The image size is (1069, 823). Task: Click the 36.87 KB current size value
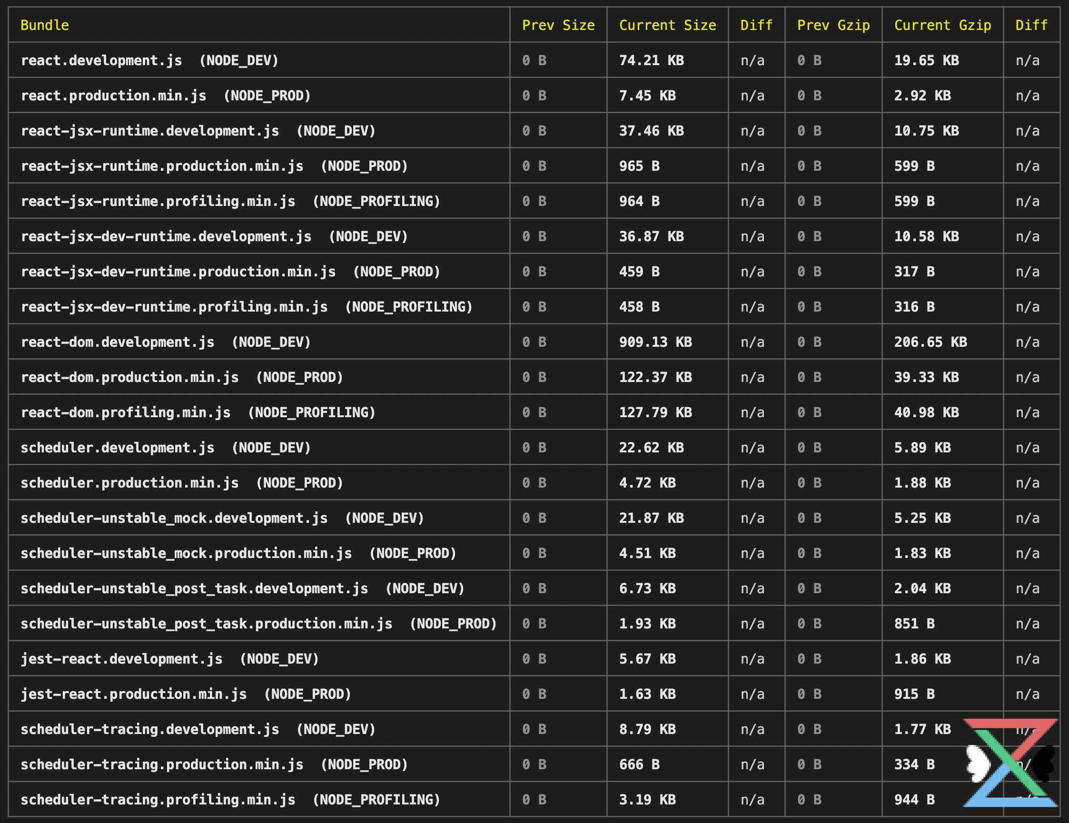click(652, 236)
